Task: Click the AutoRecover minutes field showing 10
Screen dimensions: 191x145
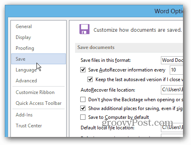Action: pos(177,70)
